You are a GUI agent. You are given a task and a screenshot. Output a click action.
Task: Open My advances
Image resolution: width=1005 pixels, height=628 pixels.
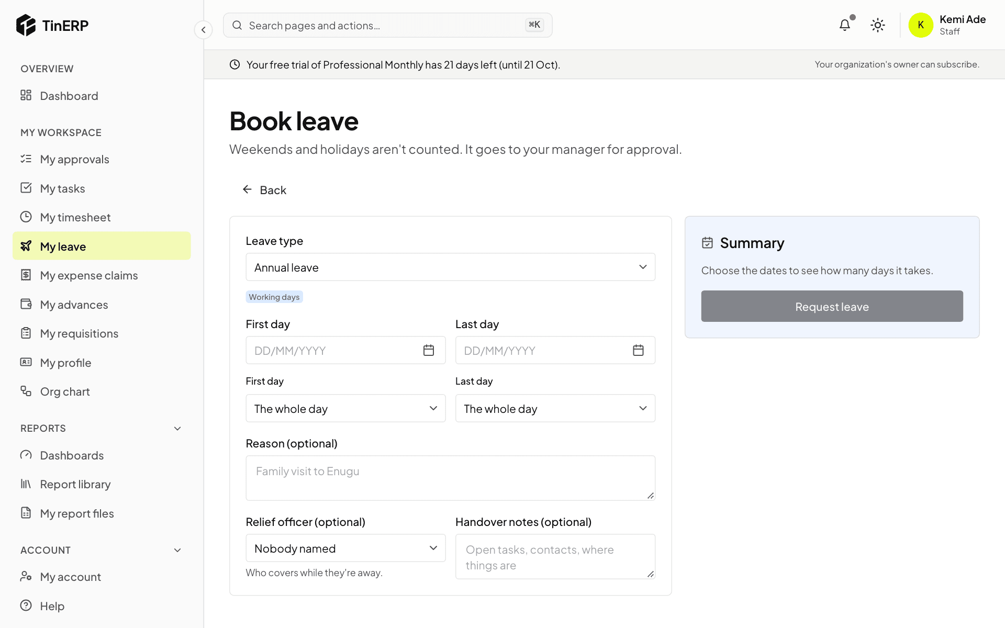coord(102,305)
